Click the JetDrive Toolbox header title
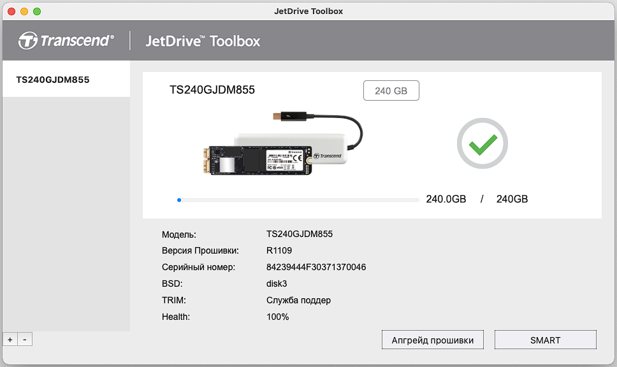 (x=203, y=41)
